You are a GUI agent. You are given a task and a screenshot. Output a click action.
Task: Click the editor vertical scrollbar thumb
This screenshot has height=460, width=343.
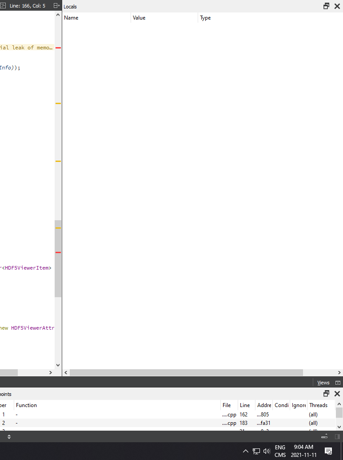click(58, 259)
